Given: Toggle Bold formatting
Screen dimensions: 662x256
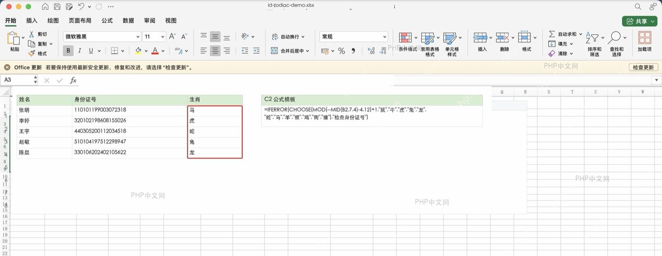Looking at the screenshot, I should click(68, 51).
